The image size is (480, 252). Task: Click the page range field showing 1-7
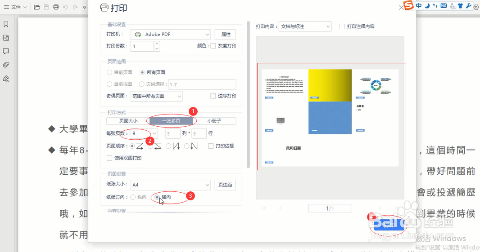202,84
